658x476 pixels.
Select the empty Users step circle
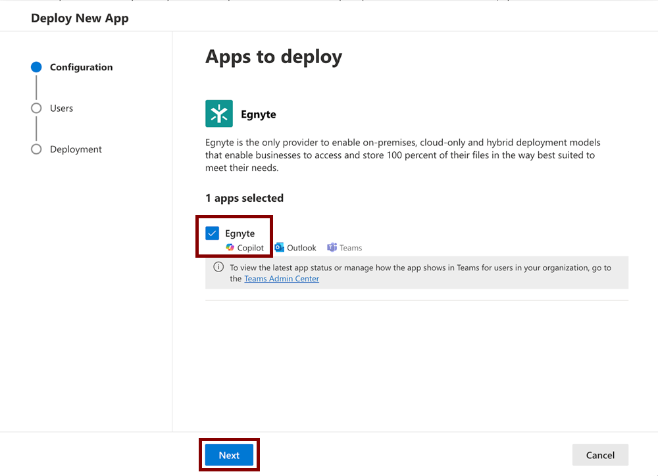coord(36,108)
